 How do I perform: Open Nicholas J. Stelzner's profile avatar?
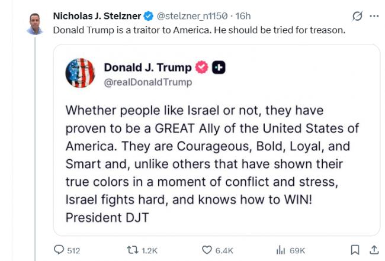pos(35,23)
